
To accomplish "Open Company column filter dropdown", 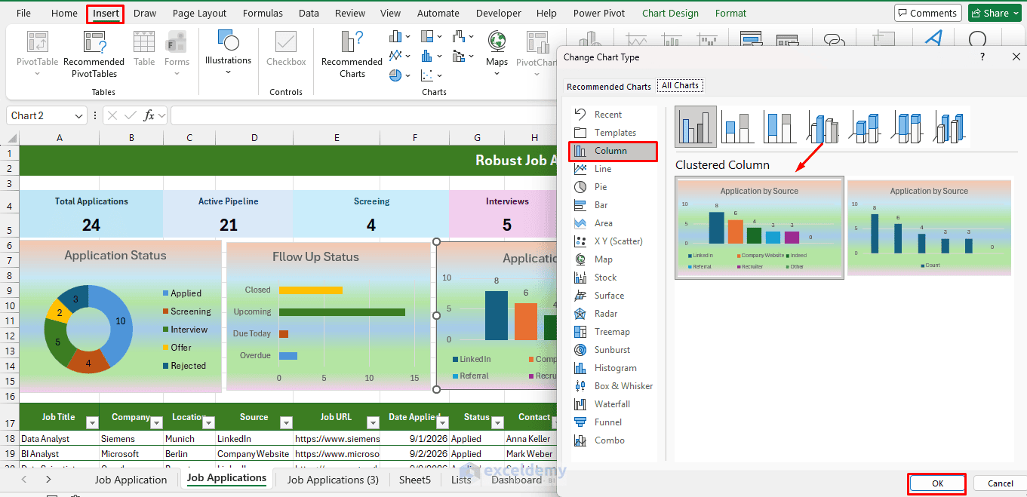I will tap(156, 422).
